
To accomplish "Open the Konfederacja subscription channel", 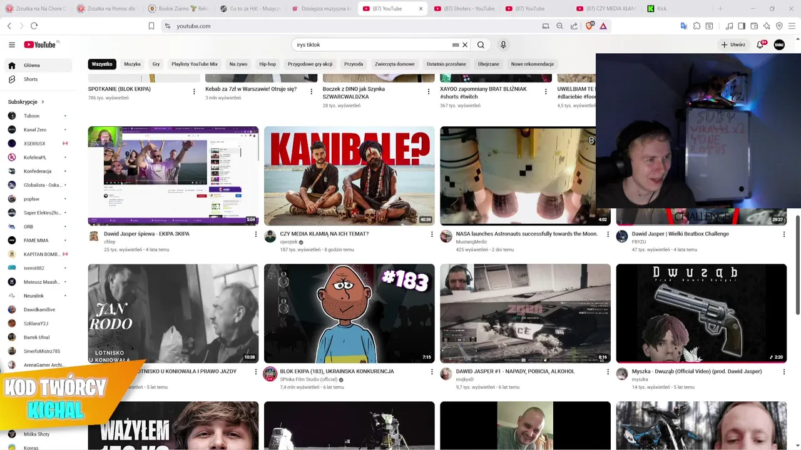I will pyautogui.click(x=38, y=171).
